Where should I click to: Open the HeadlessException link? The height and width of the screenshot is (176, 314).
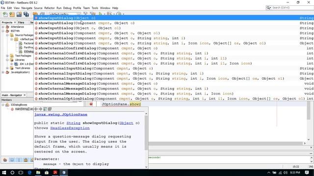[70, 128]
